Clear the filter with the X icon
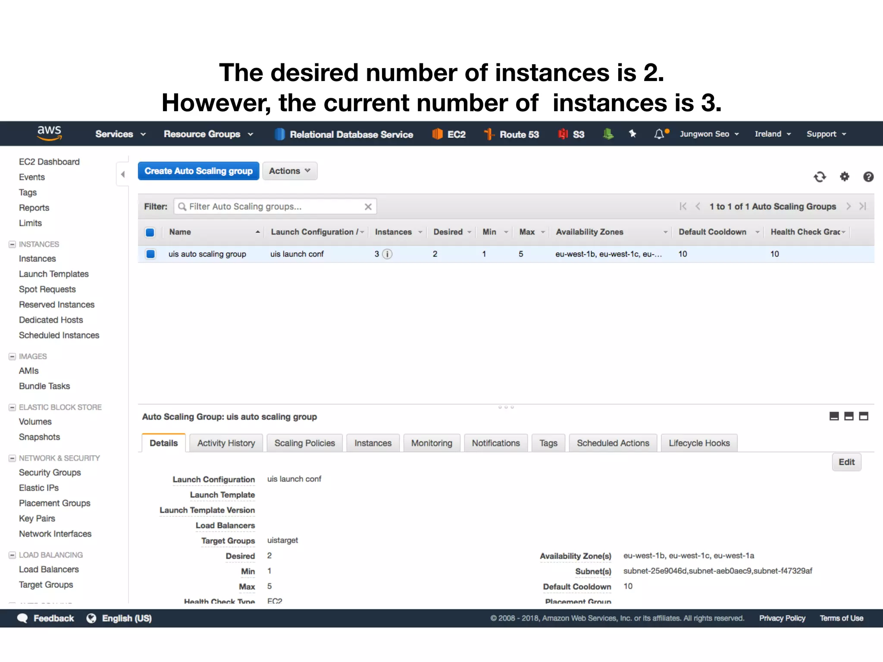Image resolution: width=883 pixels, height=662 pixels. (368, 206)
